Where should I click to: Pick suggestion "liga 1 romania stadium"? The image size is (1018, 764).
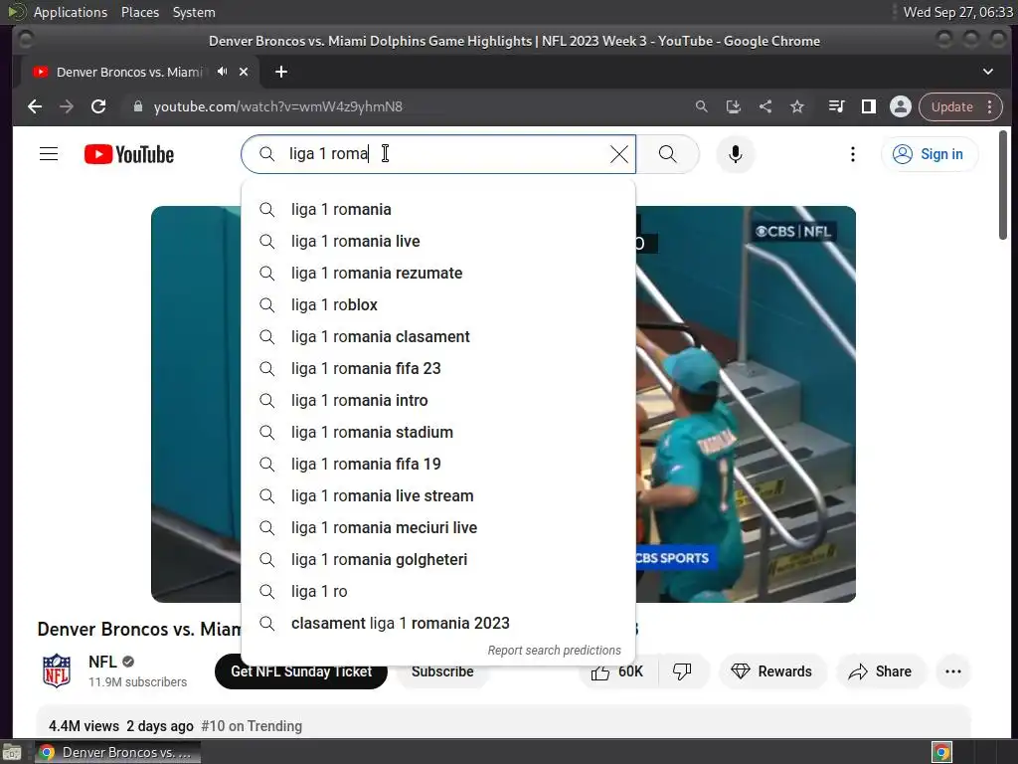(x=438, y=432)
